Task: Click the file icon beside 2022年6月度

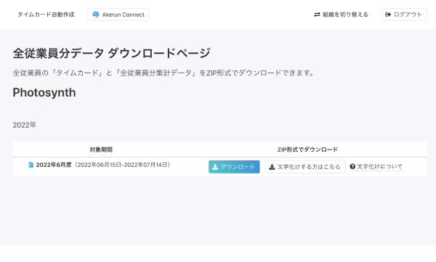Action: click(x=31, y=165)
